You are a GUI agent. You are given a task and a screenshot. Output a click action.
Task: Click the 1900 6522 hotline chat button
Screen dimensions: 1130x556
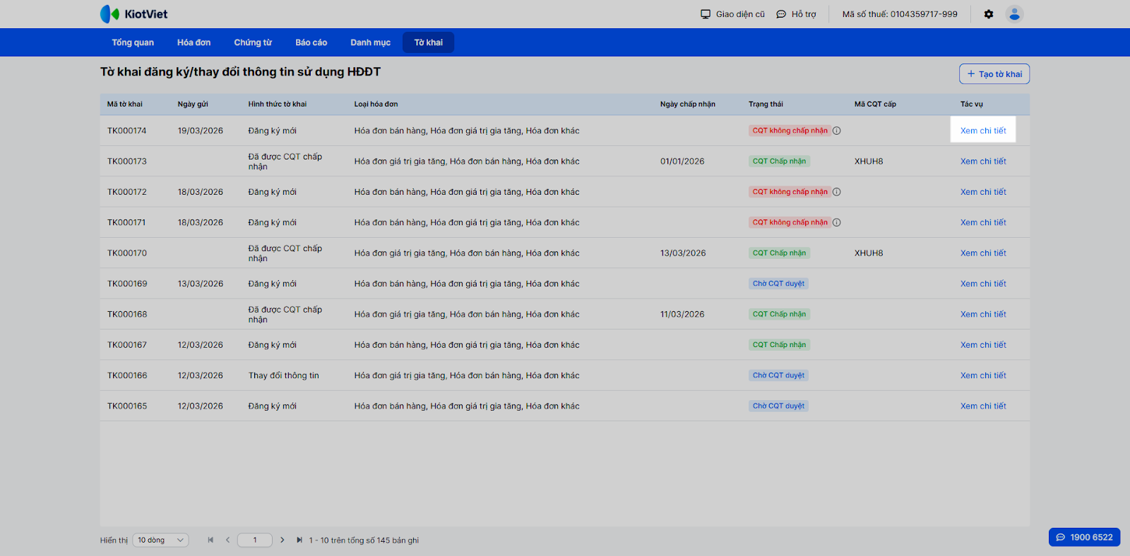pyautogui.click(x=1084, y=537)
